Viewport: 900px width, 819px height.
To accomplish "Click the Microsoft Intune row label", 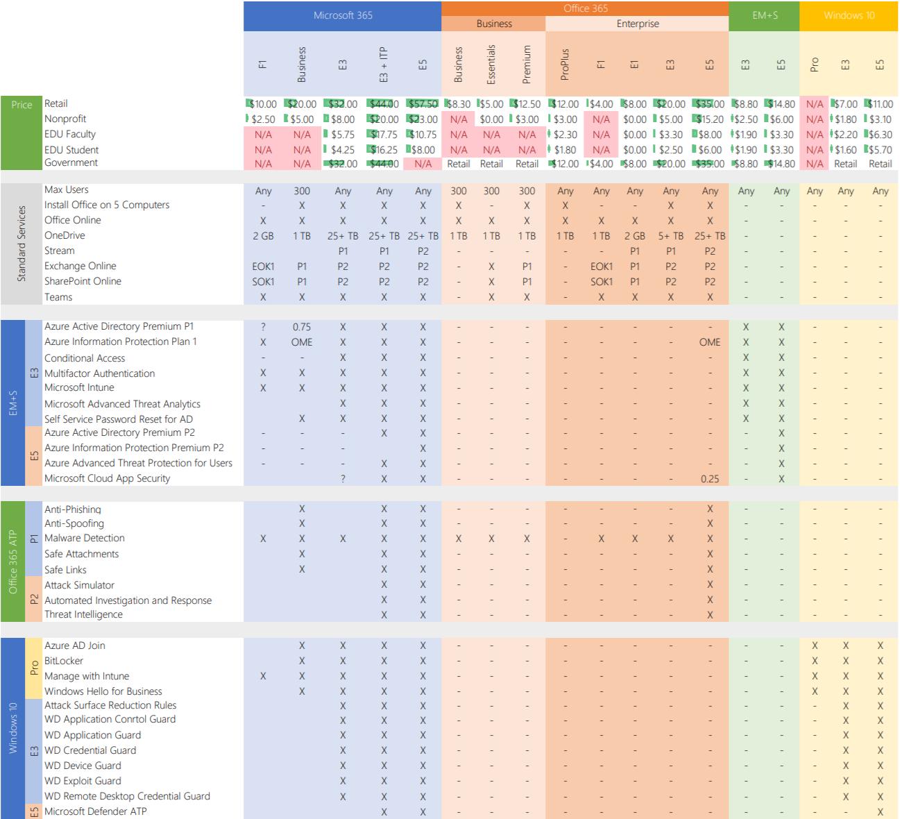I will point(79,387).
